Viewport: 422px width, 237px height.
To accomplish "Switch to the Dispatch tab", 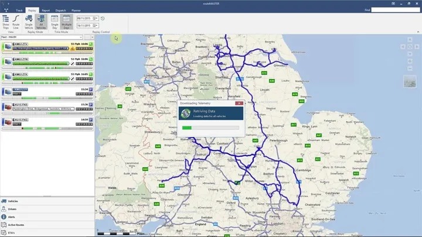I will tap(60, 11).
